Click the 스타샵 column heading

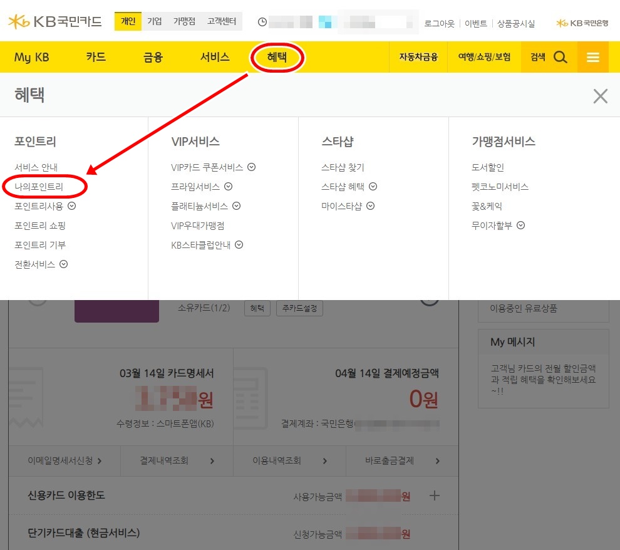click(338, 141)
